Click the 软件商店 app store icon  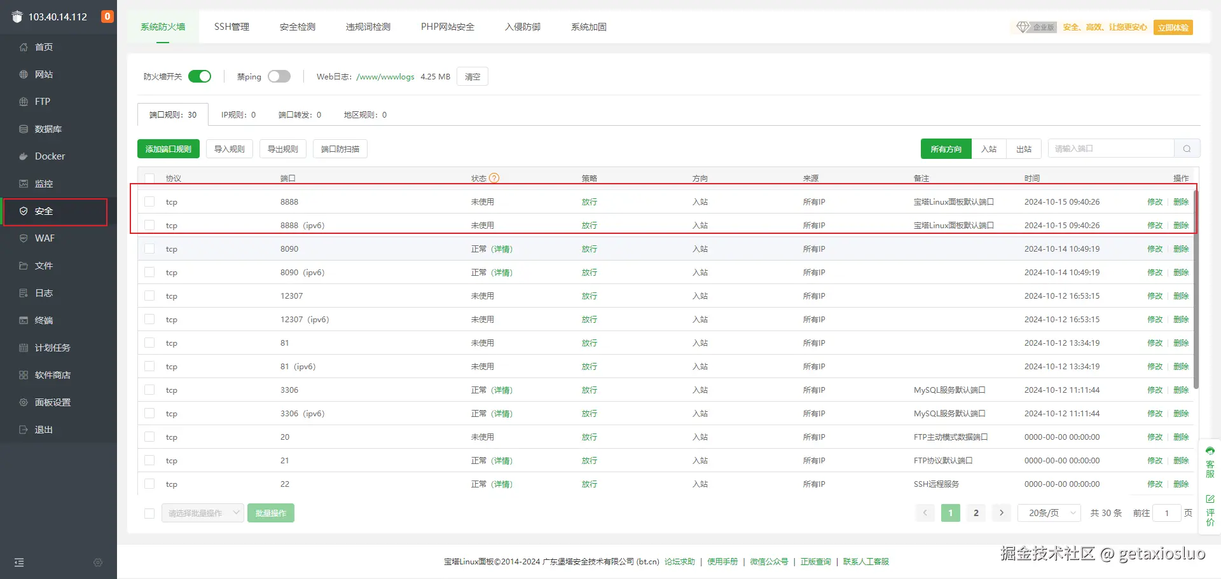click(x=24, y=375)
